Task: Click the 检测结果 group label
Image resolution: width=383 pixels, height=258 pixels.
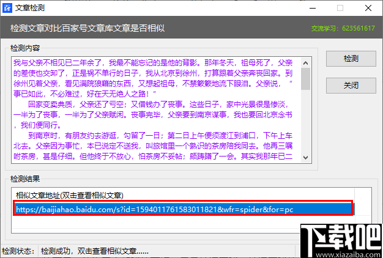Action: (x=25, y=179)
